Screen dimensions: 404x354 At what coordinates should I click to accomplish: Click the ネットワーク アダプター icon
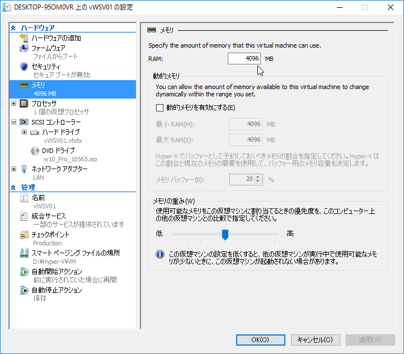pos(24,169)
